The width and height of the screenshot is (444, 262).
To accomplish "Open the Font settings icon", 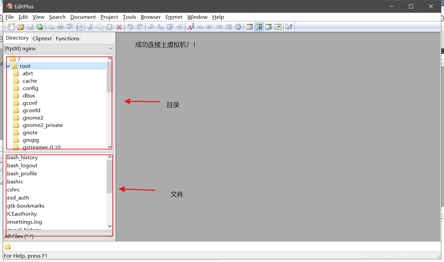I will tap(191, 27).
